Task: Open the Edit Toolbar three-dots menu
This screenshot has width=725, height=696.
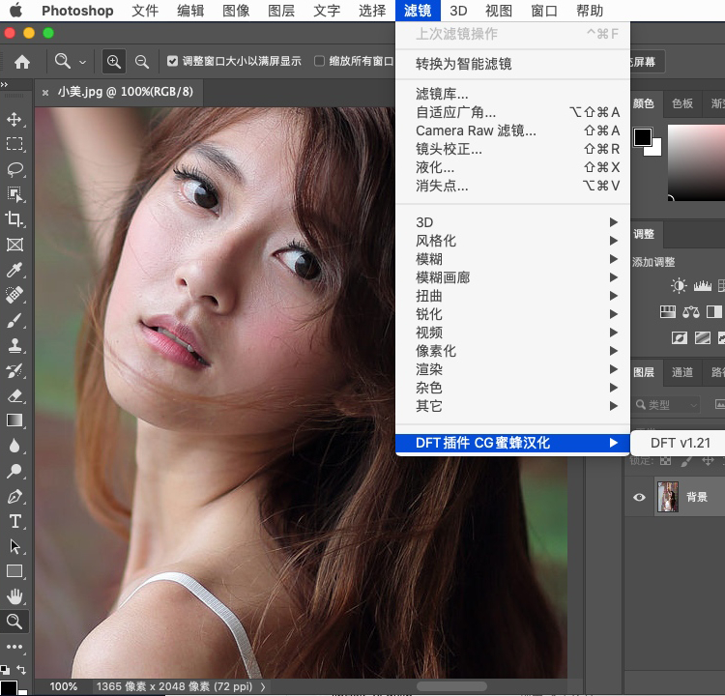Action: (x=14, y=647)
